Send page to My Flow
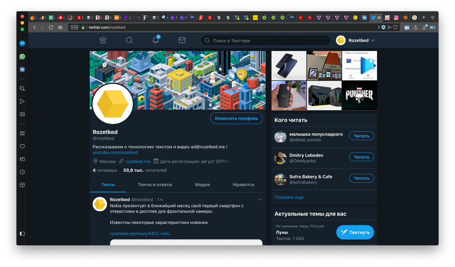 click(389, 27)
